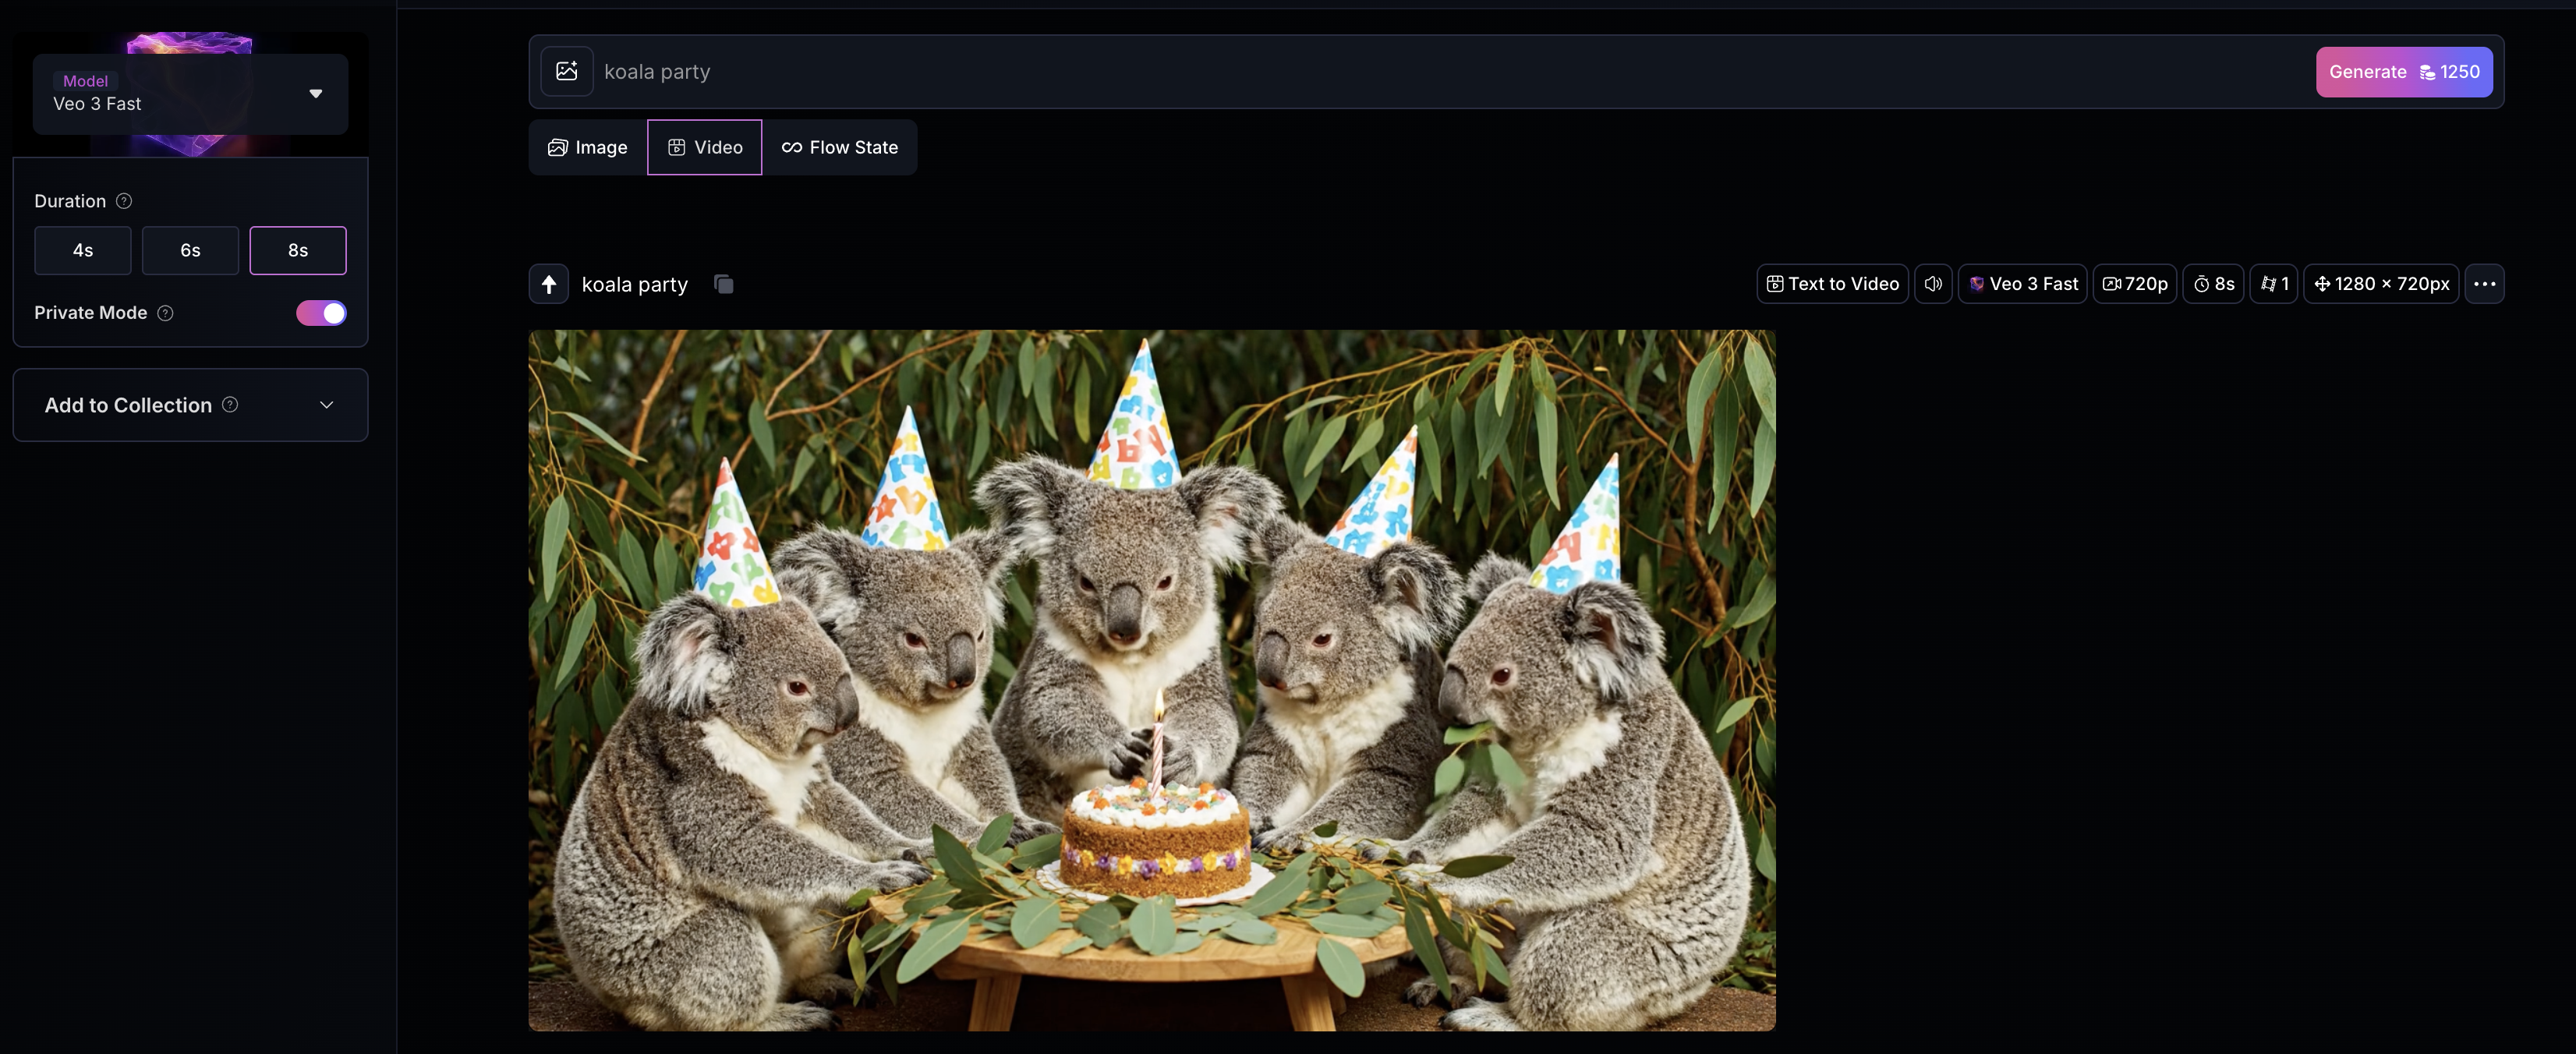Click the Veo 3 Fast model badge
Screen dimensions: 2576x1054
coord(2022,284)
